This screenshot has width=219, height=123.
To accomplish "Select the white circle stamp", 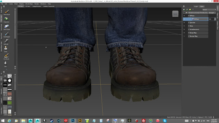I will [10, 81].
